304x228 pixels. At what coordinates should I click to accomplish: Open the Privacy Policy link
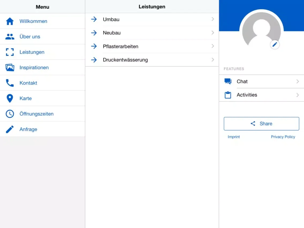283,137
